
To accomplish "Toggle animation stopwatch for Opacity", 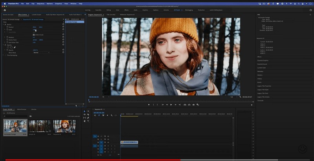I will (7, 50).
